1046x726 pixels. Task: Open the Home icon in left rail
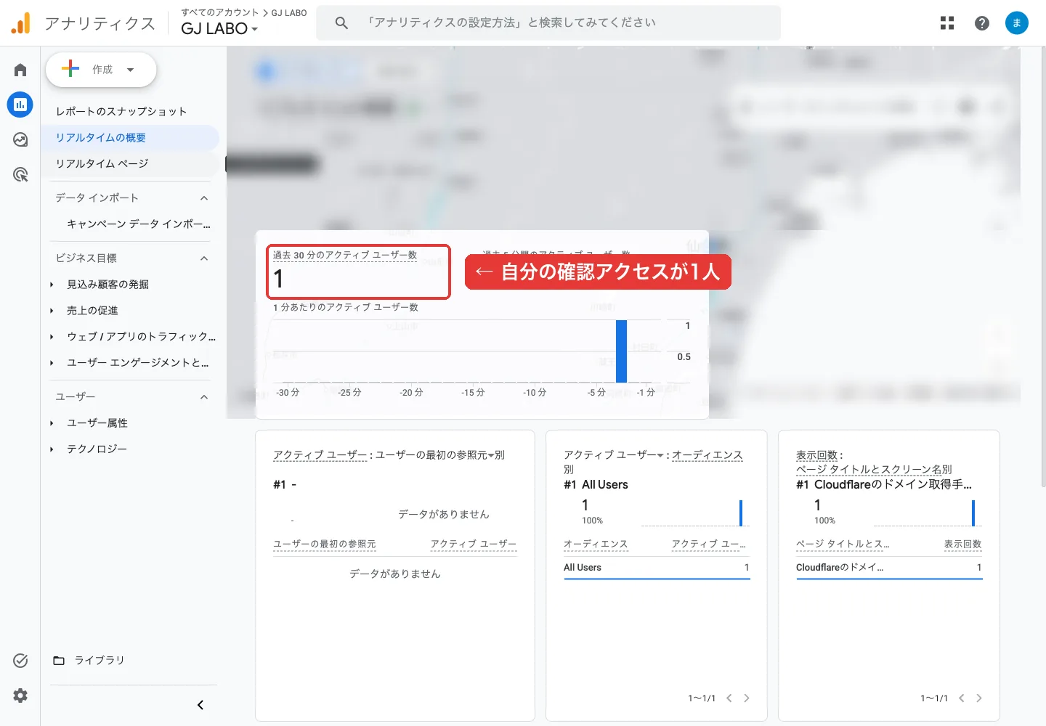[20, 70]
